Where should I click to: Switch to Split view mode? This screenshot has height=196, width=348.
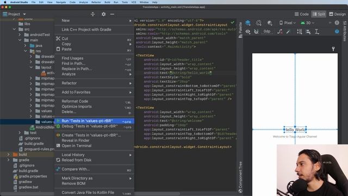[319, 14]
